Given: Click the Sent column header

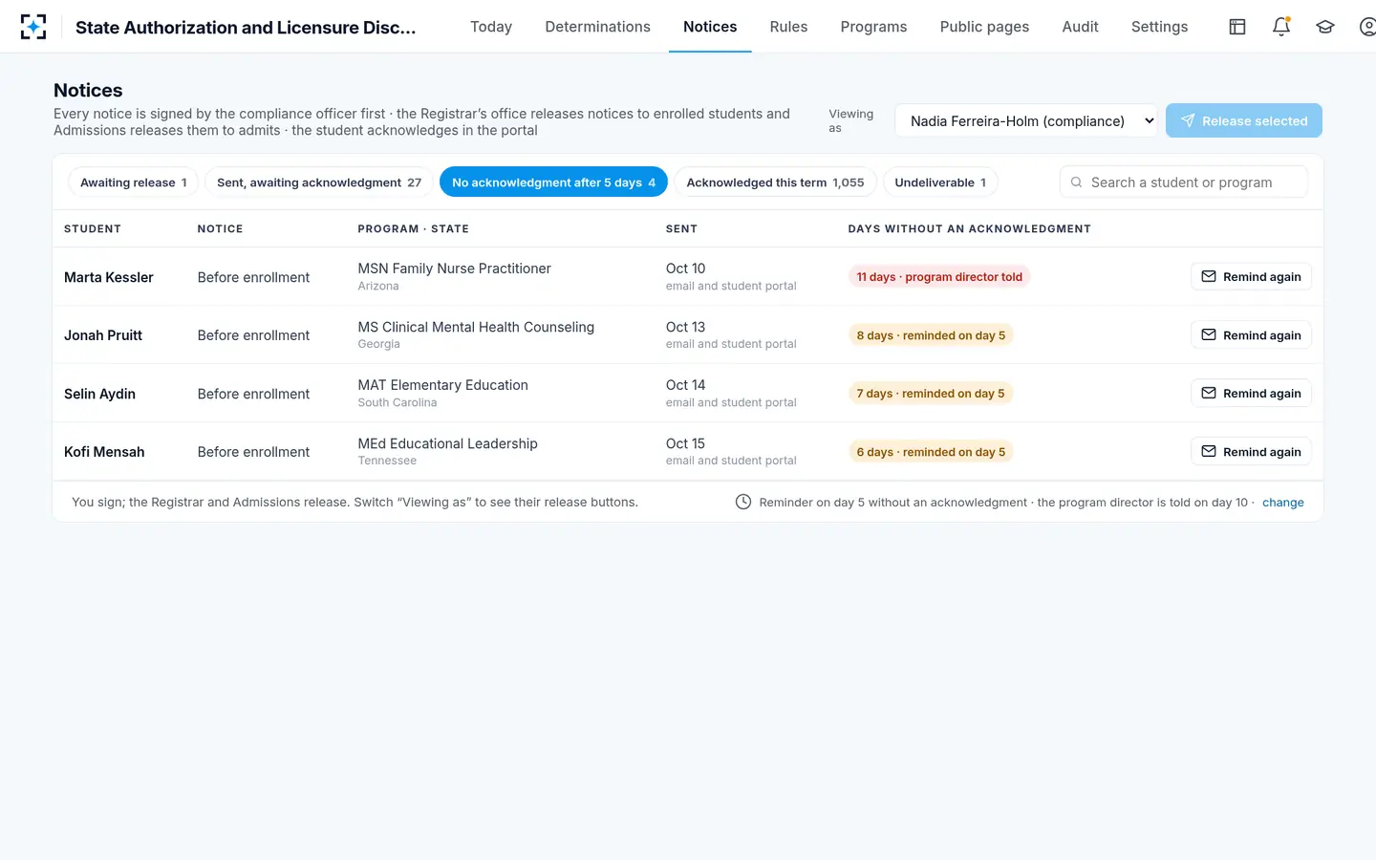Looking at the screenshot, I should click(x=681, y=229).
